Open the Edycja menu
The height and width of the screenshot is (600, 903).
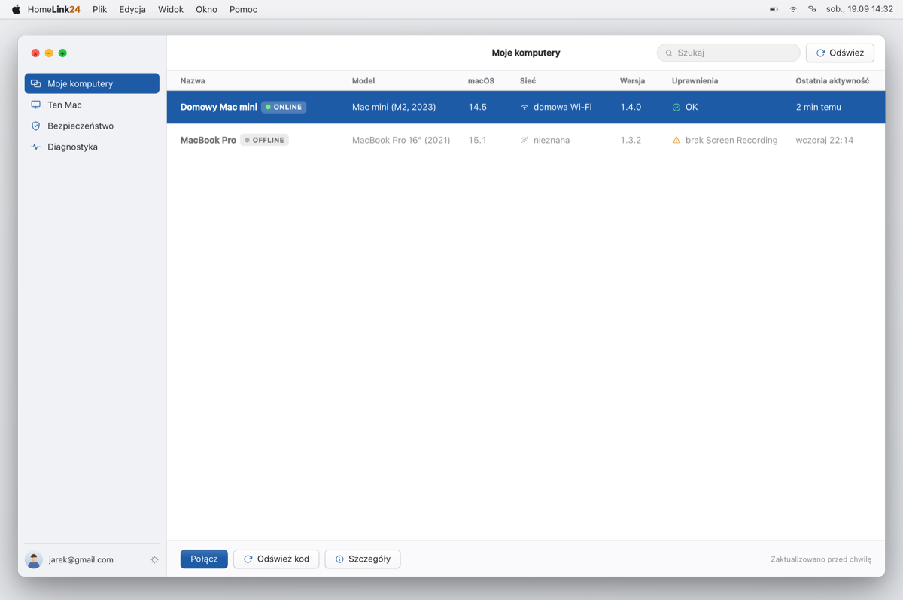[132, 9]
